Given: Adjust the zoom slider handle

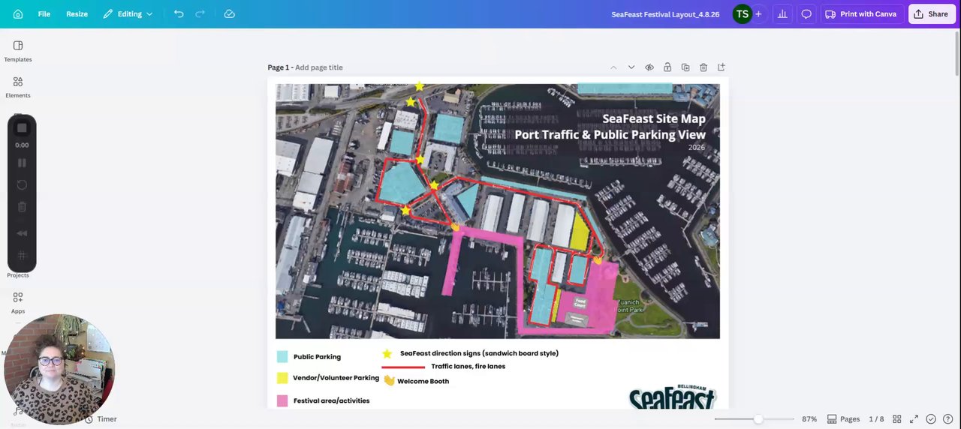Looking at the screenshot, I should pyautogui.click(x=758, y=419).
